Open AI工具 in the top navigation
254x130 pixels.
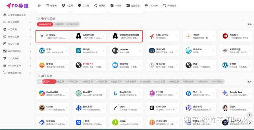[67, 6]
